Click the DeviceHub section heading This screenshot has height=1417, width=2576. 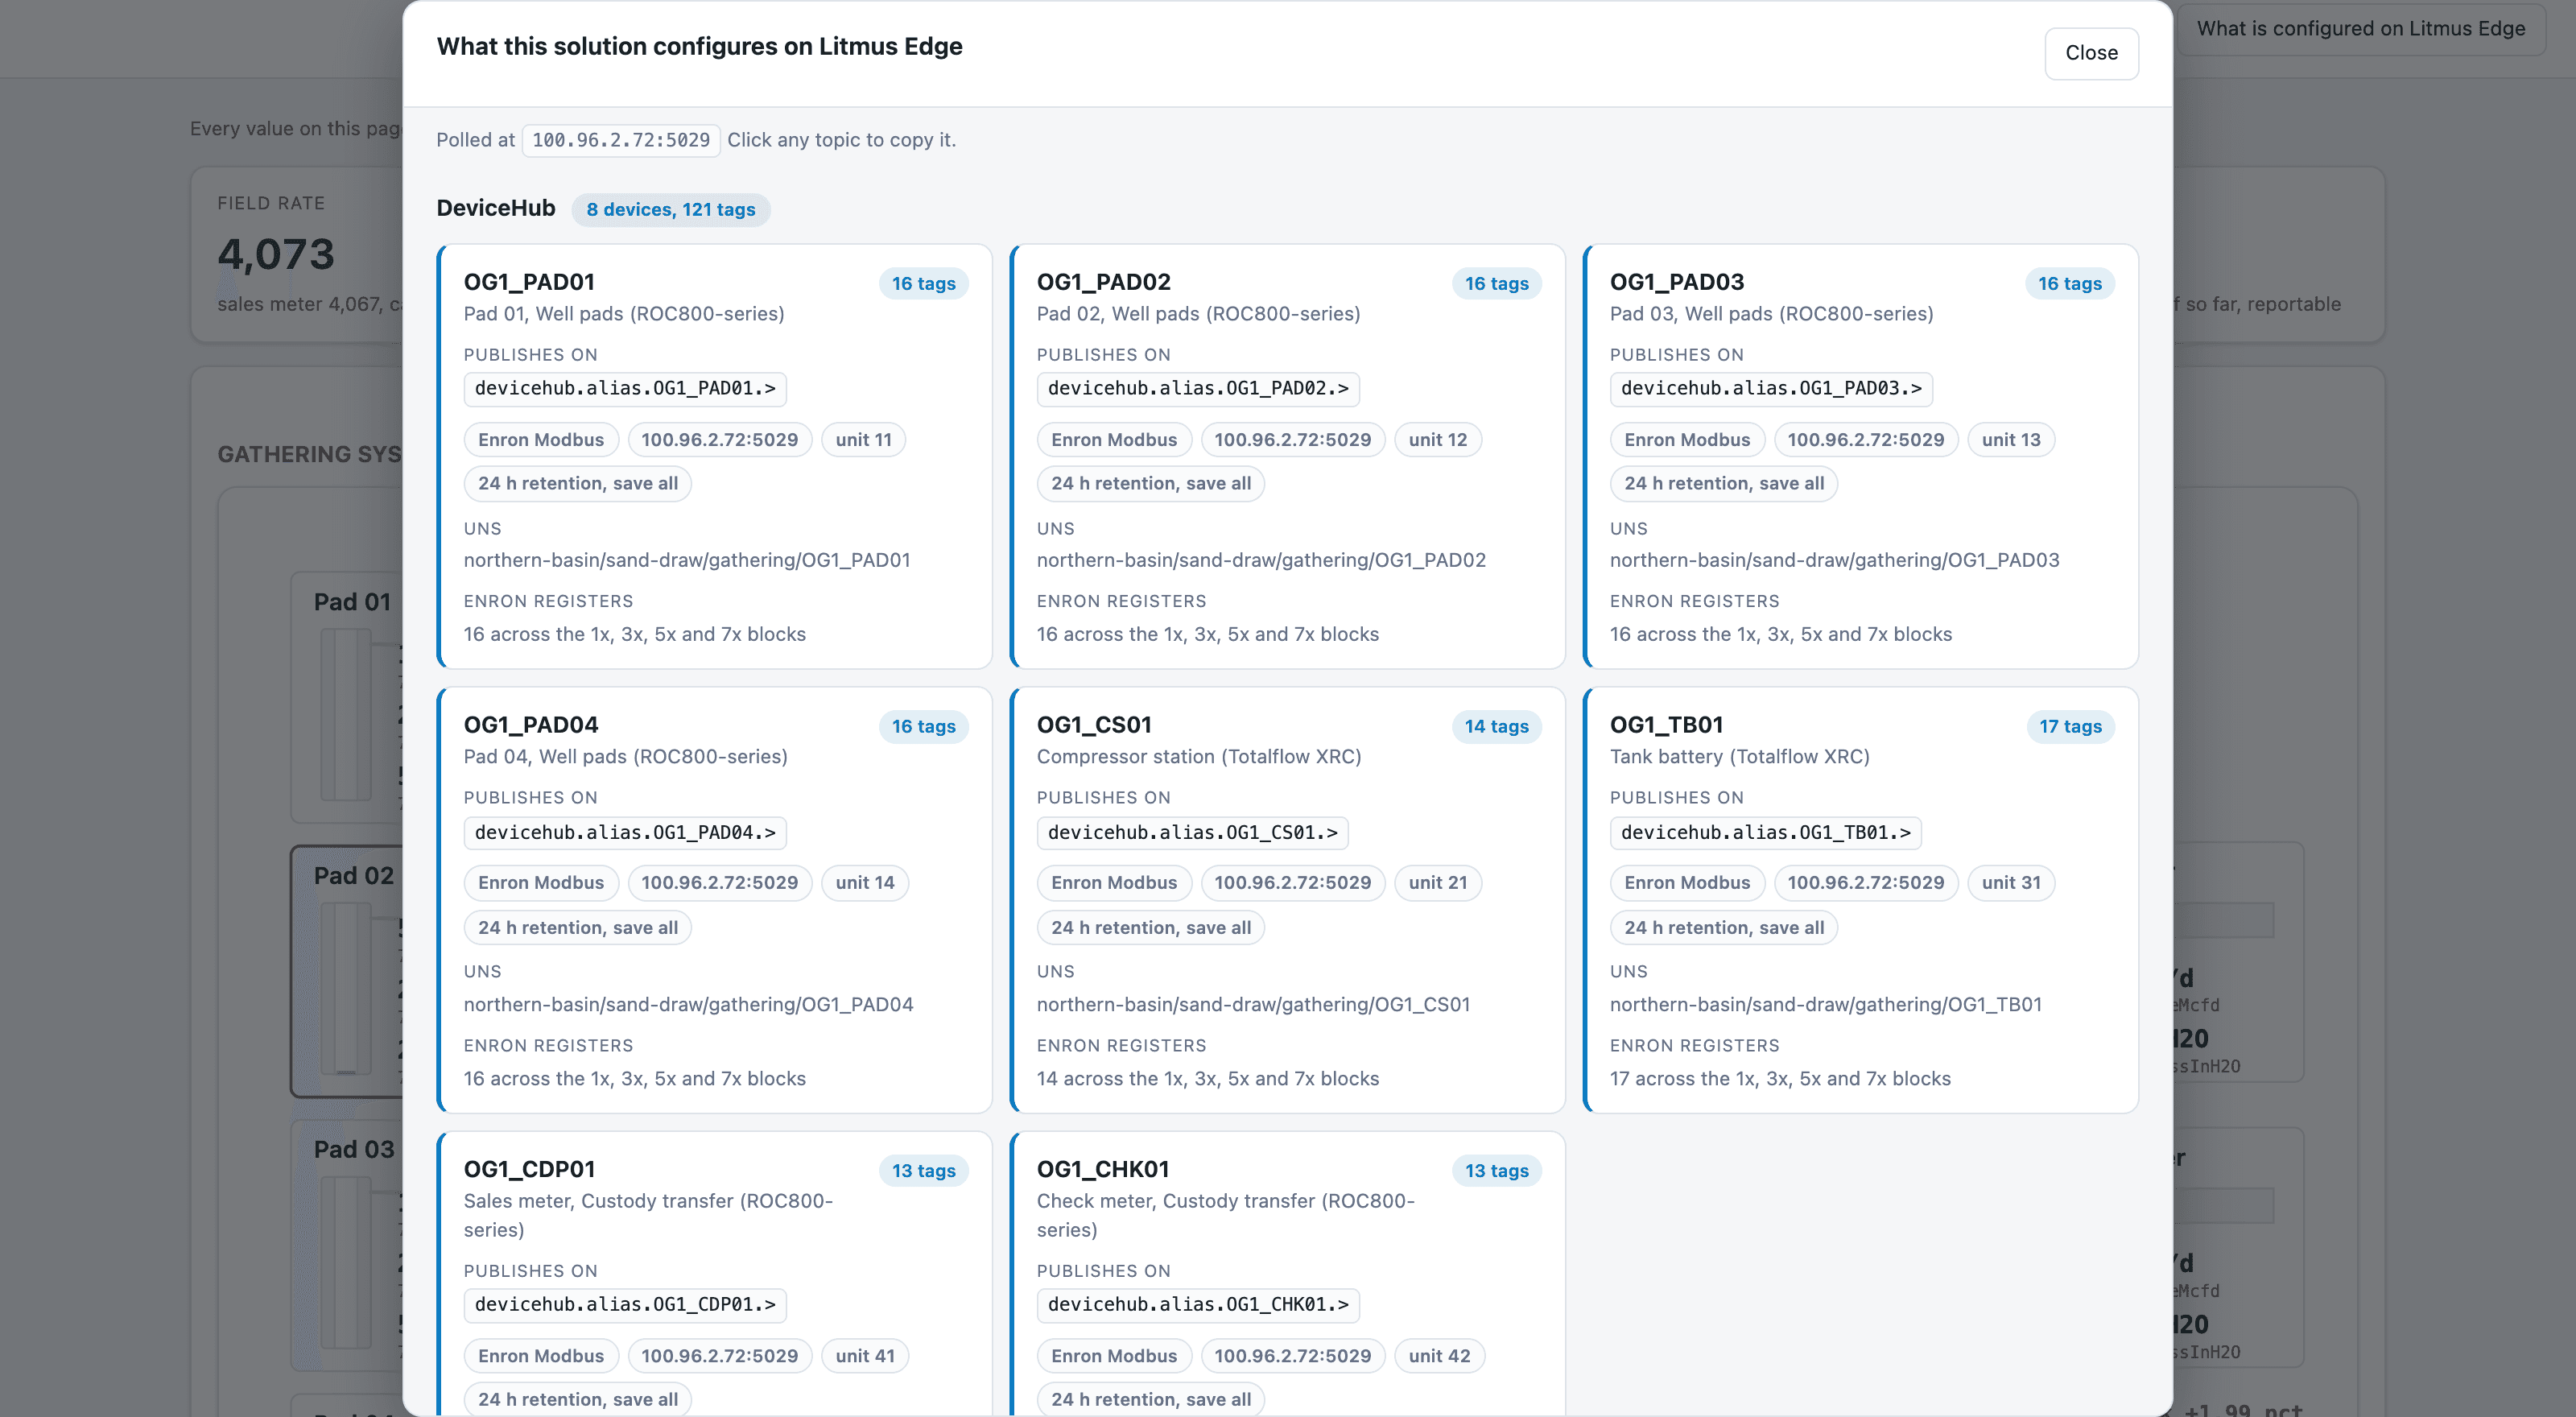click(495, 208)
